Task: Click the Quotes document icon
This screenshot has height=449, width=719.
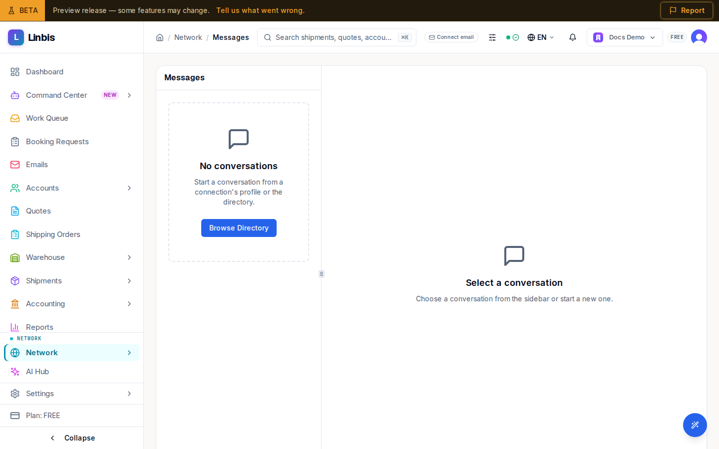Action: pos(15,211)
